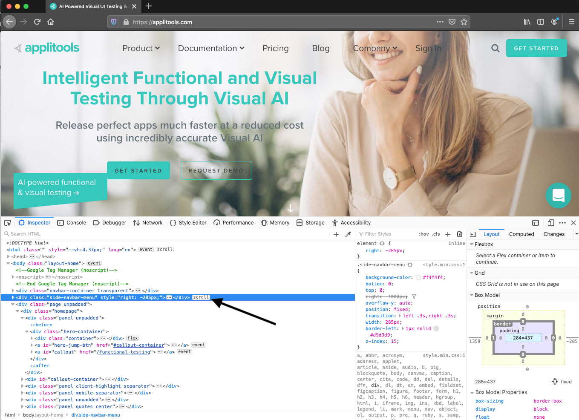Show event listeners on callout link
Image resolution: width=579 pixels, height=420 pixels.
(184, 352)
